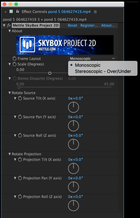Viewport: 140px width, 218px height.
Task: Open the Frame Layout dropdown
Action: point(92,59)
